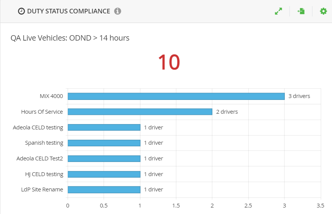The image size is (332, 214).
Task: Click the red total count 10
Action: click(169, 62)
